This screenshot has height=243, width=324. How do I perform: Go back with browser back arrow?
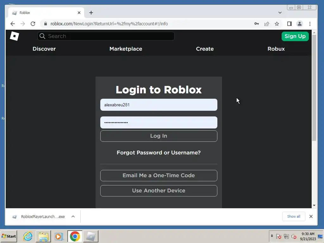pos(13,24)
